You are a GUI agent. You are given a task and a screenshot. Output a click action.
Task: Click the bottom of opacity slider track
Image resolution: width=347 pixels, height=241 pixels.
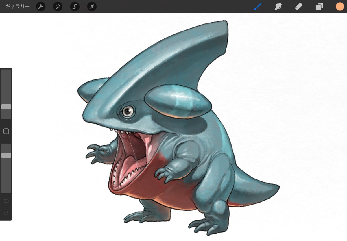click(6, 191)
